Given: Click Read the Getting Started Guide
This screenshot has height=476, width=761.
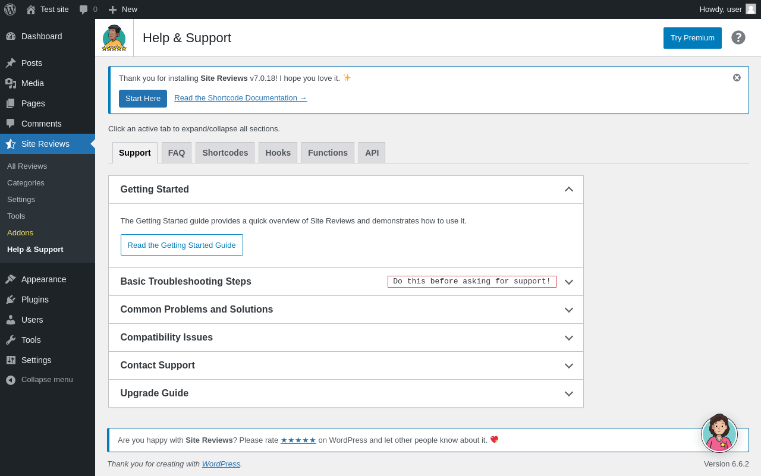Looking at the screenshot, I should [x=181, y=245].
